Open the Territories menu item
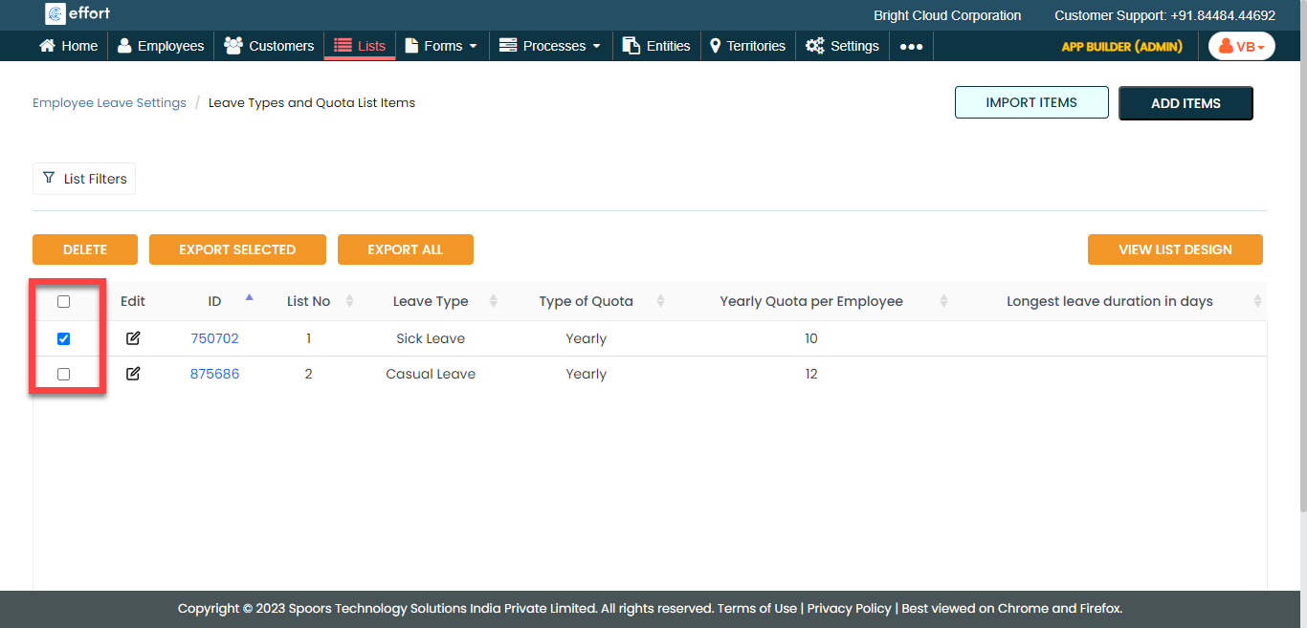 point(747,46)
